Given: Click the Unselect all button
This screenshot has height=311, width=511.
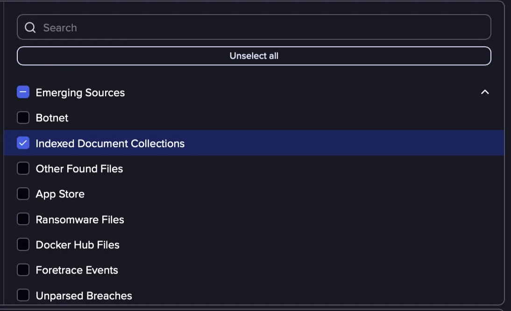Looking at the screenshot, I should [x=254, y=56].
